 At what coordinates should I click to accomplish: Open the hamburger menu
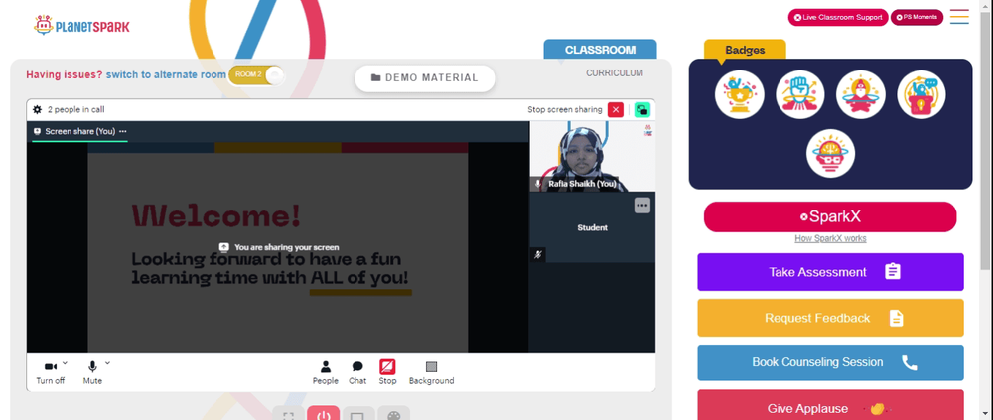click(x=959, y=17)
